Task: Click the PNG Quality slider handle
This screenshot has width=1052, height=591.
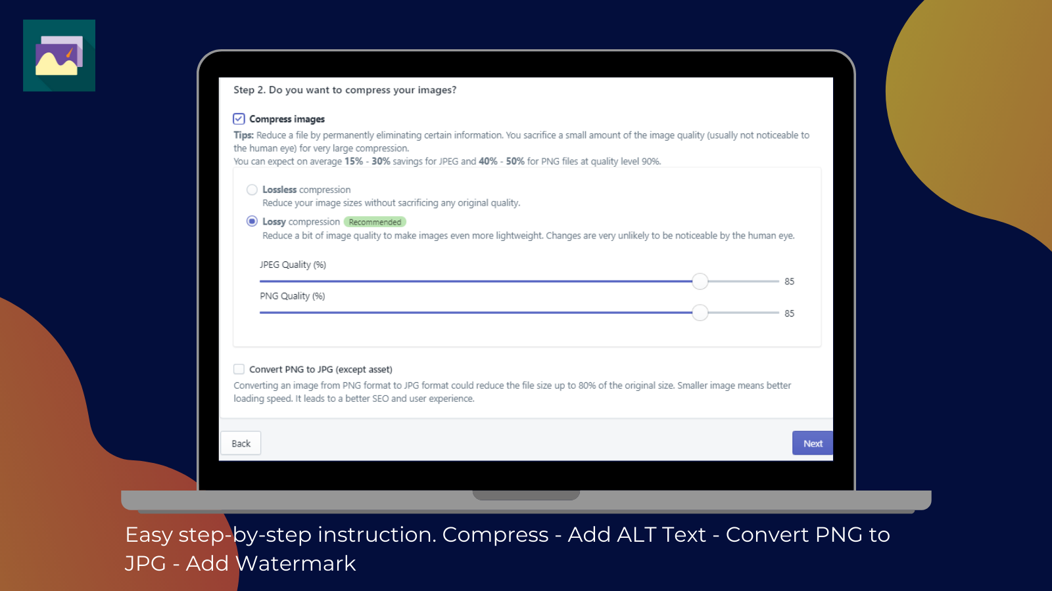Action: point(700,313)
